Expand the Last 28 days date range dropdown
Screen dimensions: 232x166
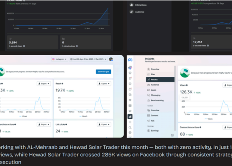coord(88,59)
